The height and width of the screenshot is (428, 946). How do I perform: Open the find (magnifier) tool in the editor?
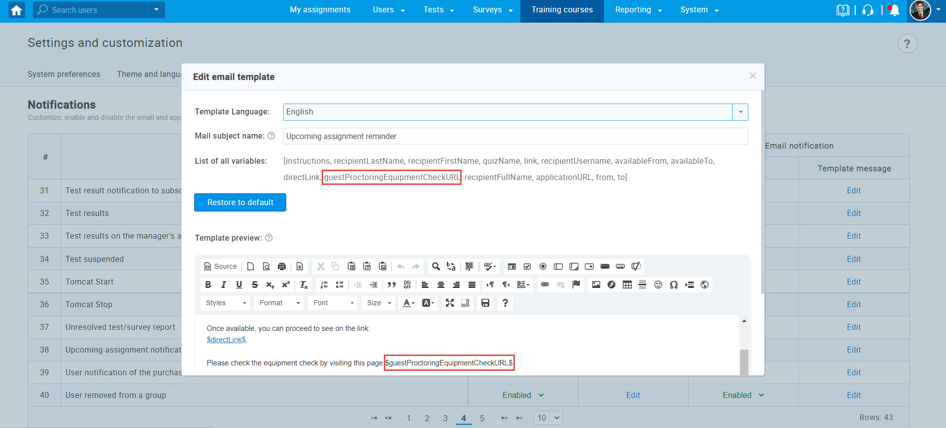coord(436,266)
